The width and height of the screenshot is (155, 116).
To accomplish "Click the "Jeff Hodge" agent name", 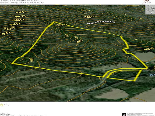I will click(x=5, y=114).
